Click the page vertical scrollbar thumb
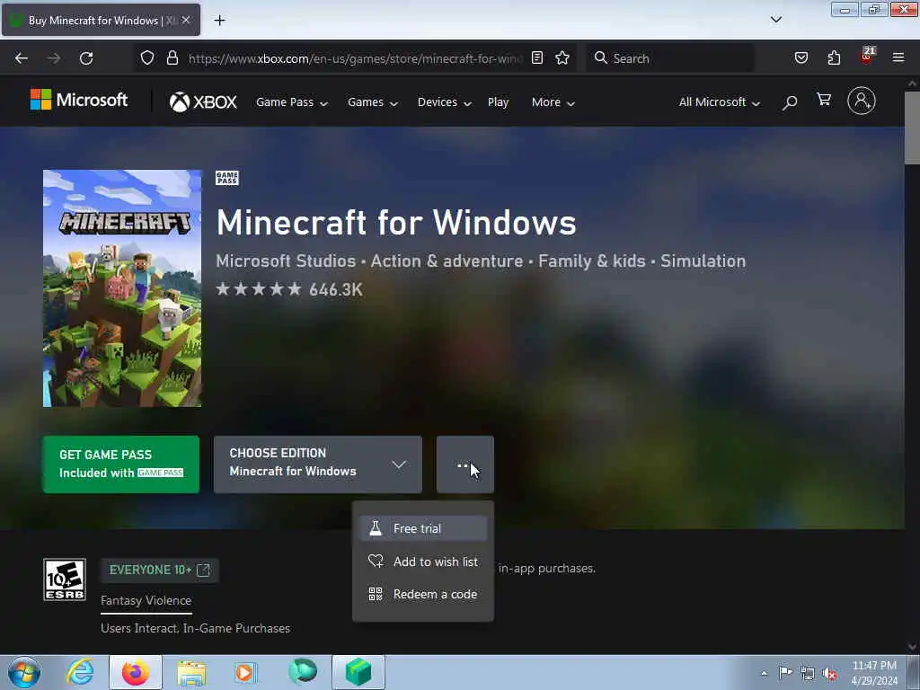This screenshot has height=690, width=920. (x=912, y=128)
